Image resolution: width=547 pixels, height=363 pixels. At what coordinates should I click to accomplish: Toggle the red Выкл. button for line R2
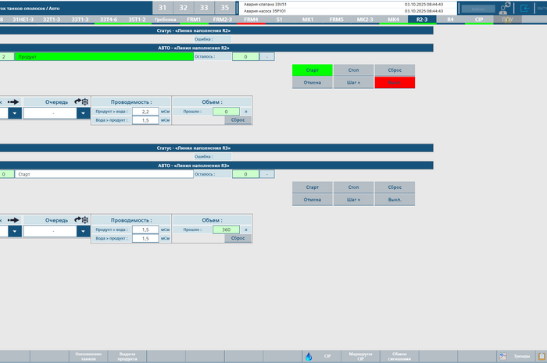[395, 82]
